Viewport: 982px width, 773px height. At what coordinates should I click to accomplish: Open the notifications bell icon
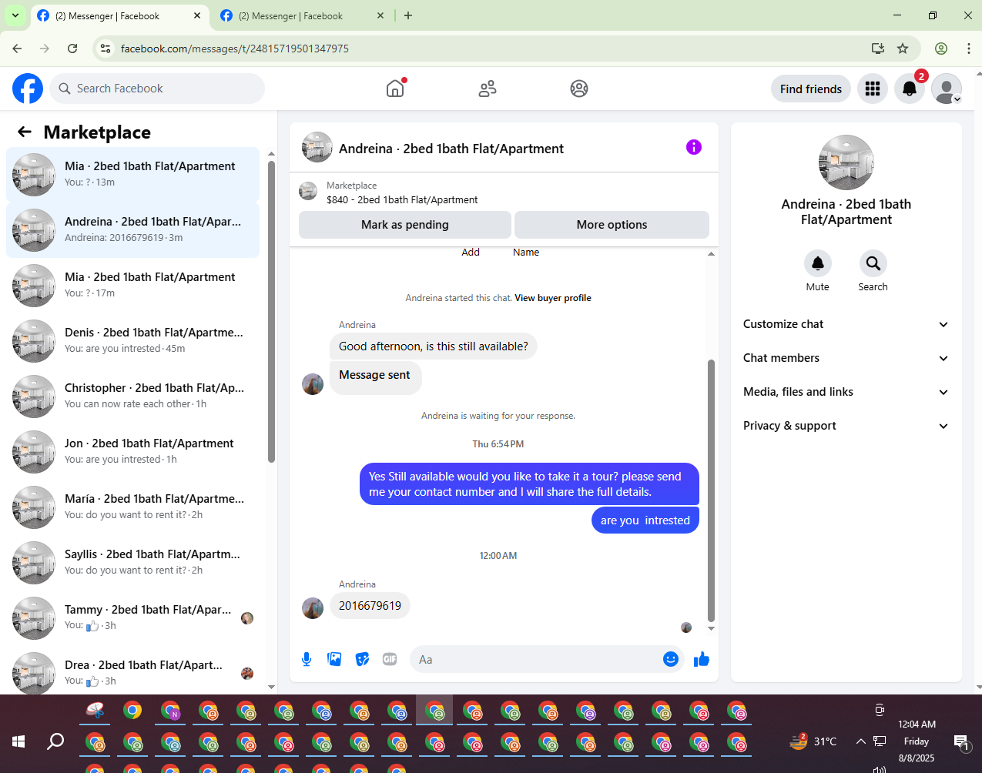910,89
